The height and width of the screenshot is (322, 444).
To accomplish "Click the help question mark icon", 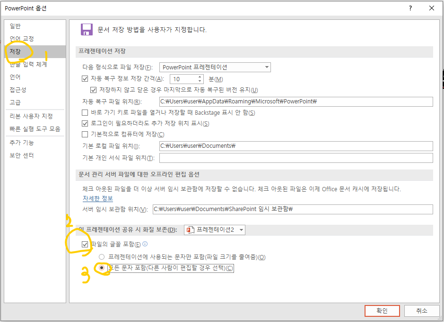I will (x=410, y=8).
